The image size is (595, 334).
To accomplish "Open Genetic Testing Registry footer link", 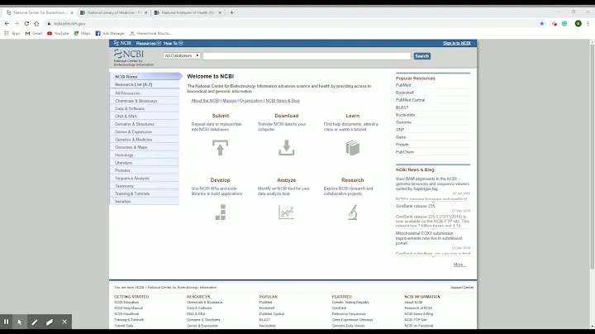I will coord(350,302).
